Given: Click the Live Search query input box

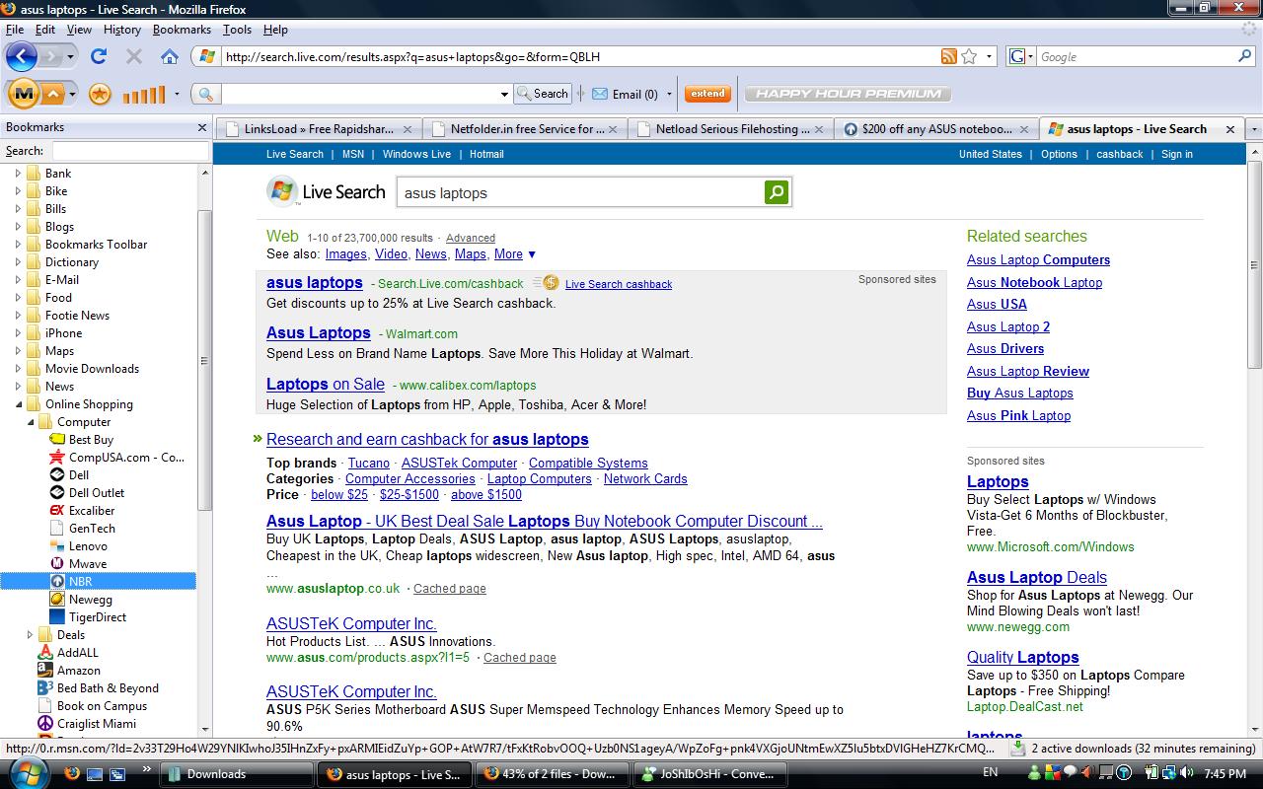Looking at the screenshot, I should pyautogui.click(x=579, y=192).
